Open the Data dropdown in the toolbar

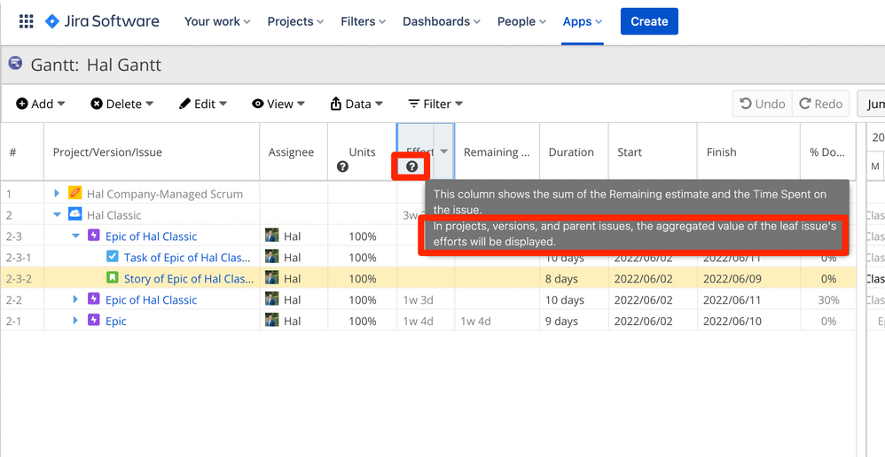[x=356, y=104]
